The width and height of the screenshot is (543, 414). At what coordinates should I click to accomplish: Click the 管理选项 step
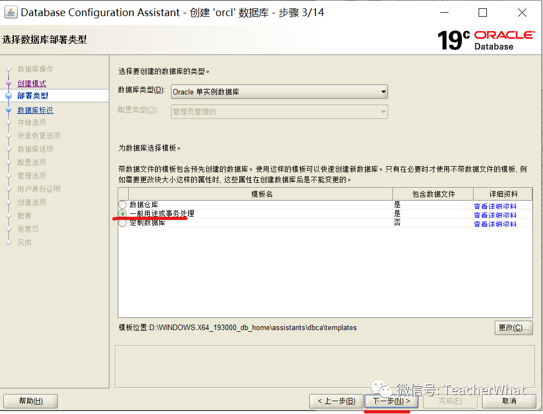point(32,176)
